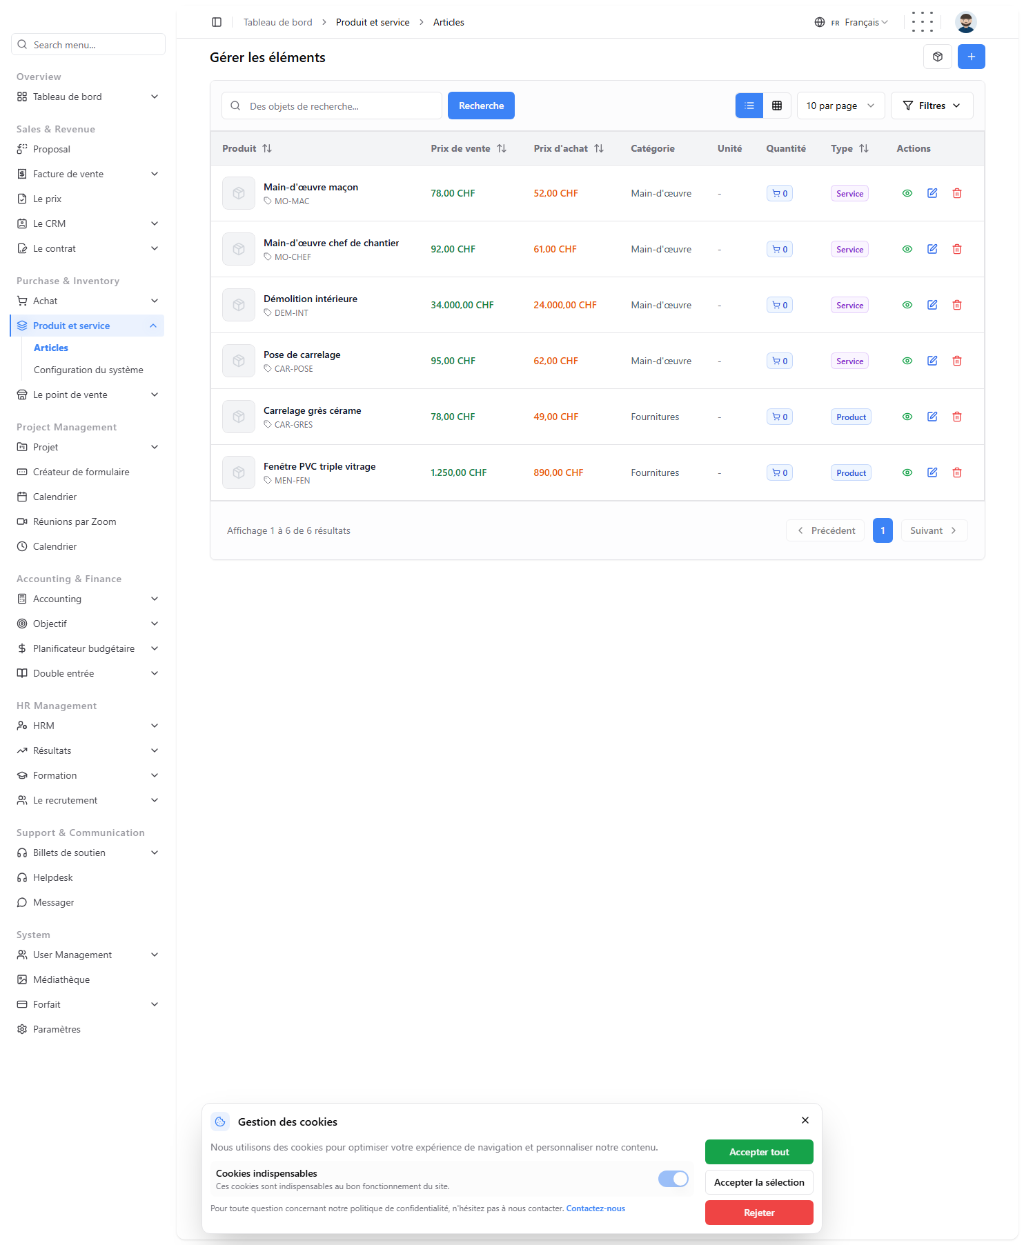
Task: Click the Search menu field
Action: tap(88, 44)
